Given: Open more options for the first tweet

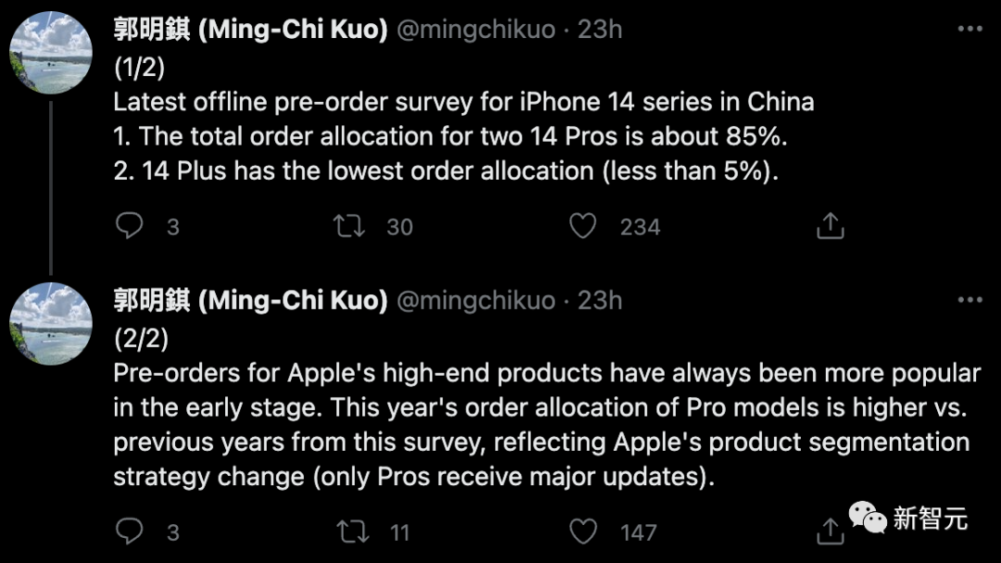Looking at the screenshot, I should (969, 30).
